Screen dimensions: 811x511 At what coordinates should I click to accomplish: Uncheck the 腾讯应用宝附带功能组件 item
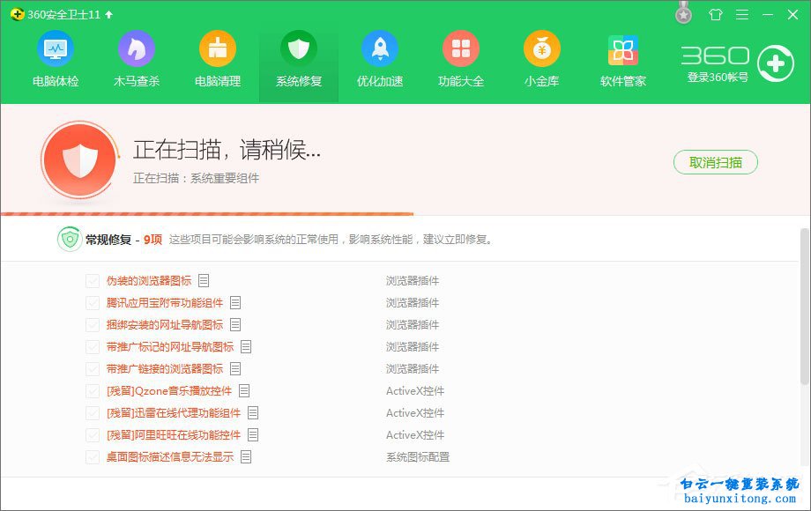click(x=93, y=302)
